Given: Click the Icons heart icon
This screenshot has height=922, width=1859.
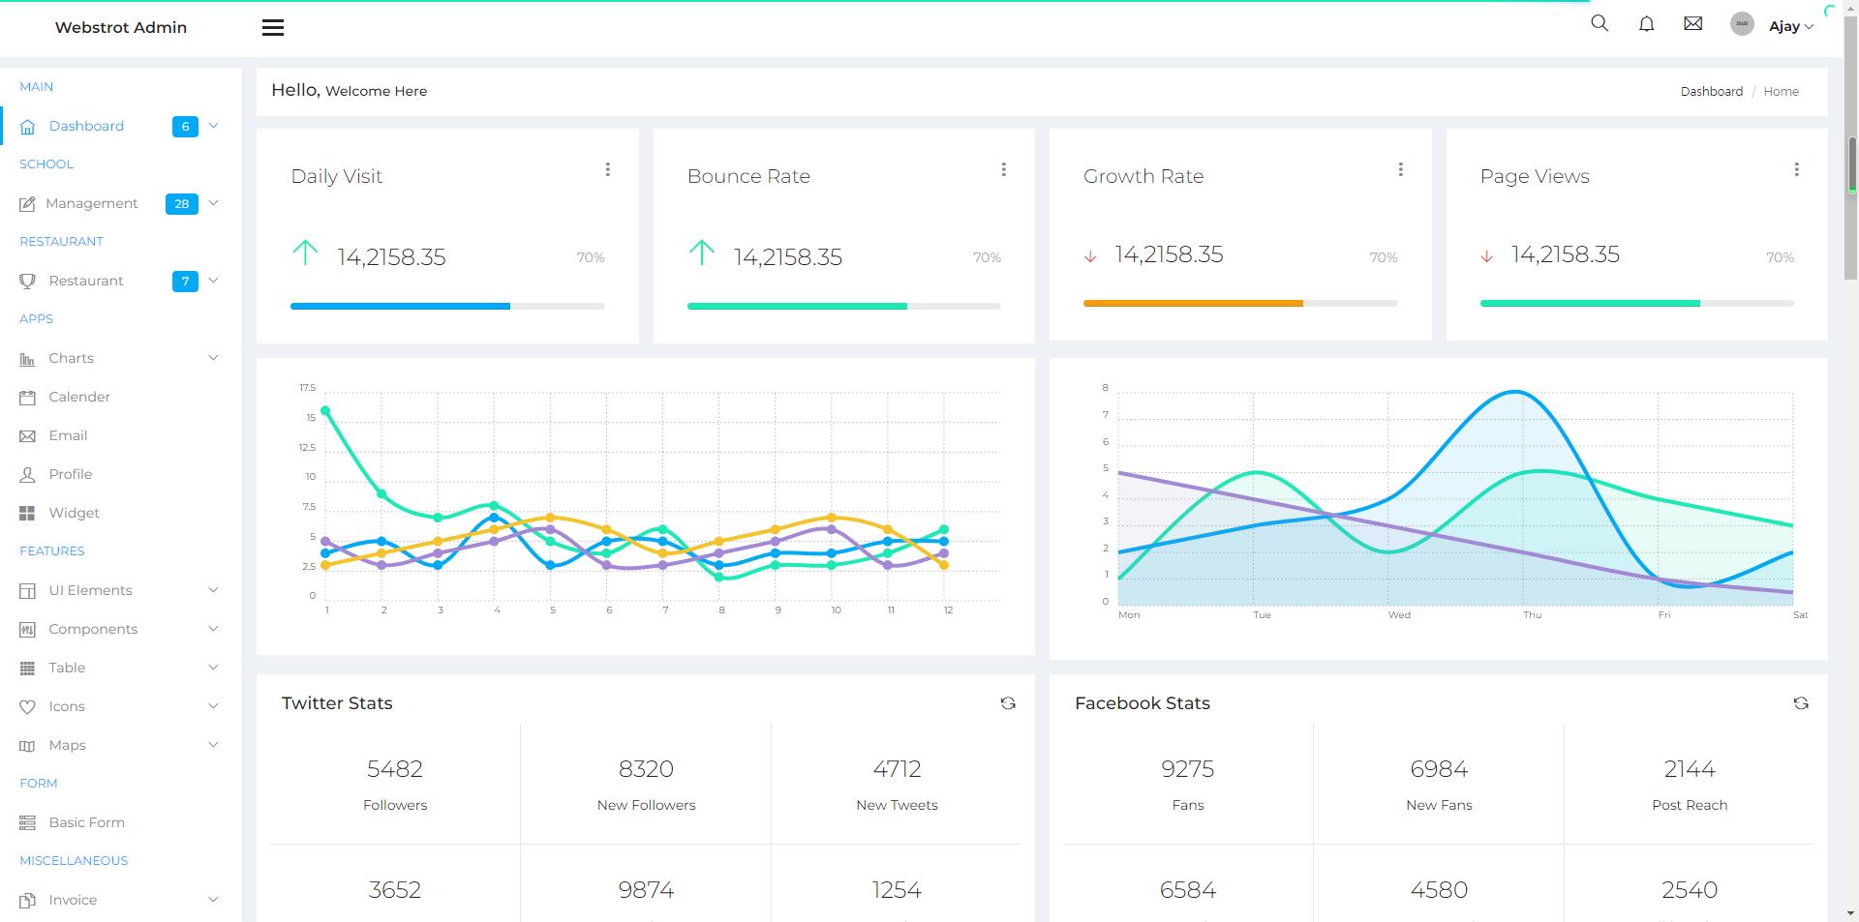Looking at the screenshot, I should 27,707.
